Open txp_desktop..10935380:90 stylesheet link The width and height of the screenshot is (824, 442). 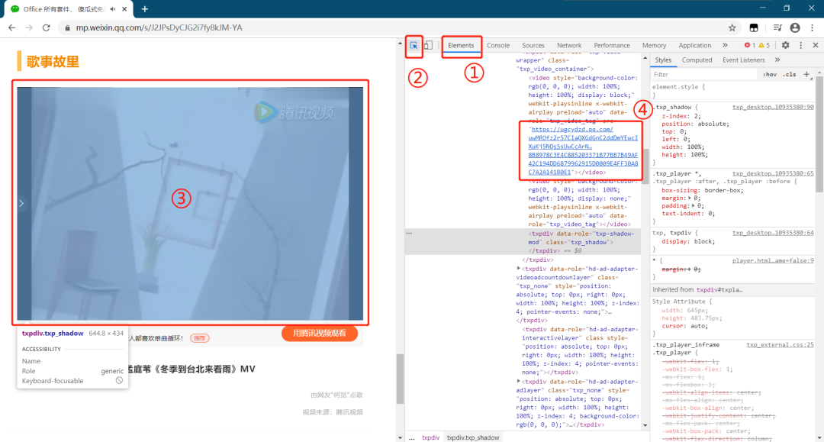coord(773,107)
